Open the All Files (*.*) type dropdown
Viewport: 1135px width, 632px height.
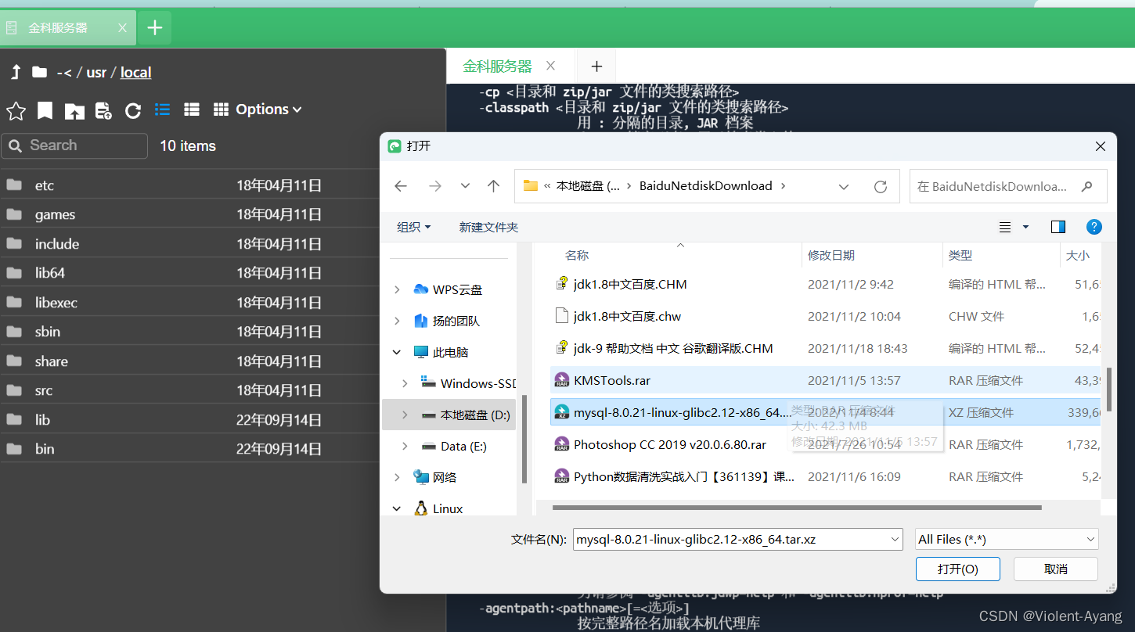pos(1007,539)
